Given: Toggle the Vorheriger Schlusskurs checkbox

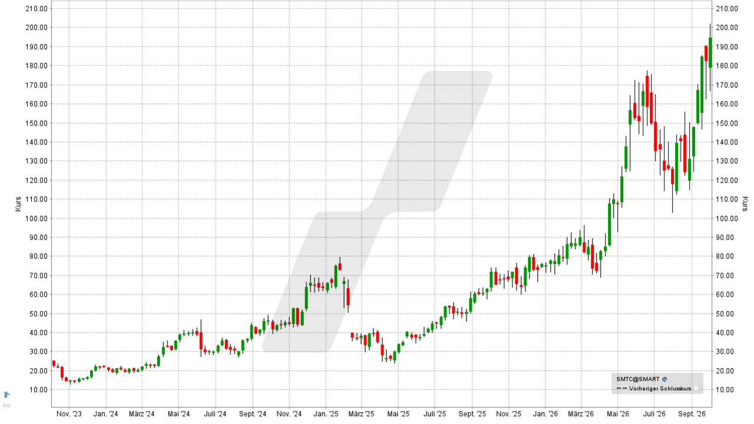Looking at the screenshot, I should click(x=696, y=389).
